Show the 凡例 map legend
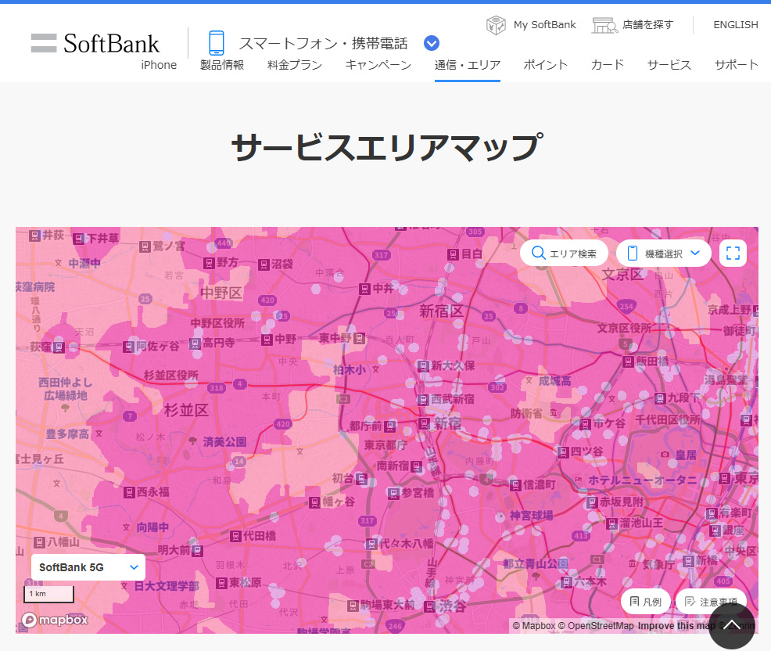 (645, 602)
